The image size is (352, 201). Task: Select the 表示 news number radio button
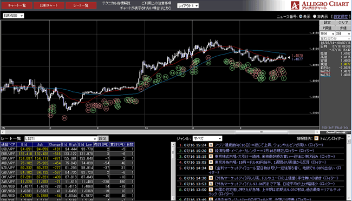tap(301, 16)
